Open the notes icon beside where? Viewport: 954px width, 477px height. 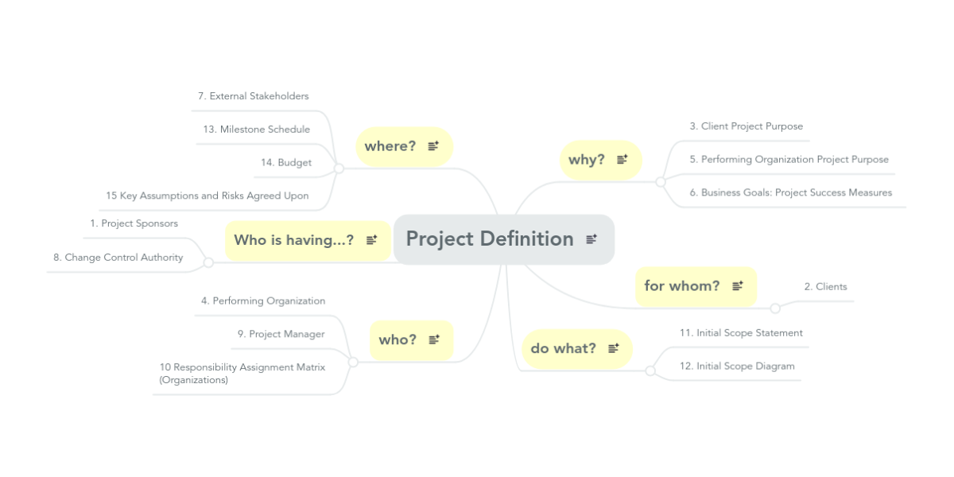(433, 146)
